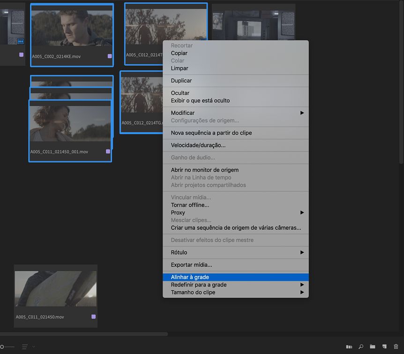Choose Alinhar à grade from menu
This screenshot has width=404, height=354.
[190, 278]
